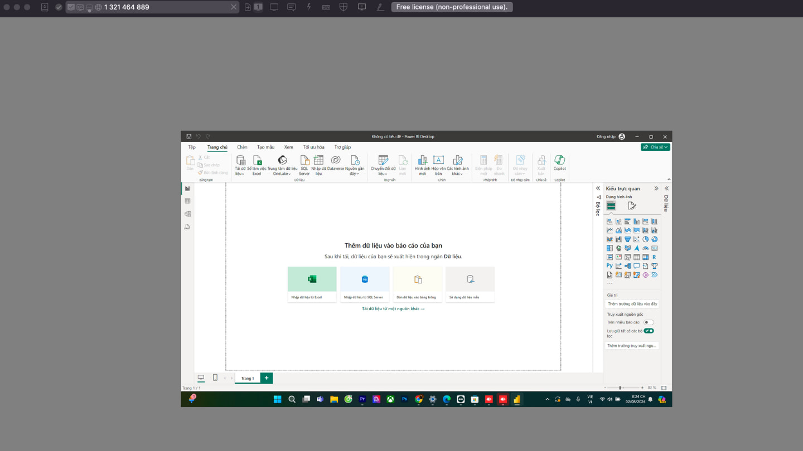Toggle Trên nhiều báo cáo switch
Viewport: 803px width, 451px height.
(649, 322)
